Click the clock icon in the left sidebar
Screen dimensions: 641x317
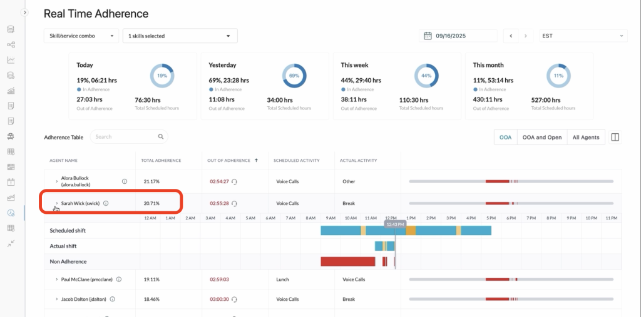point(11,213)
